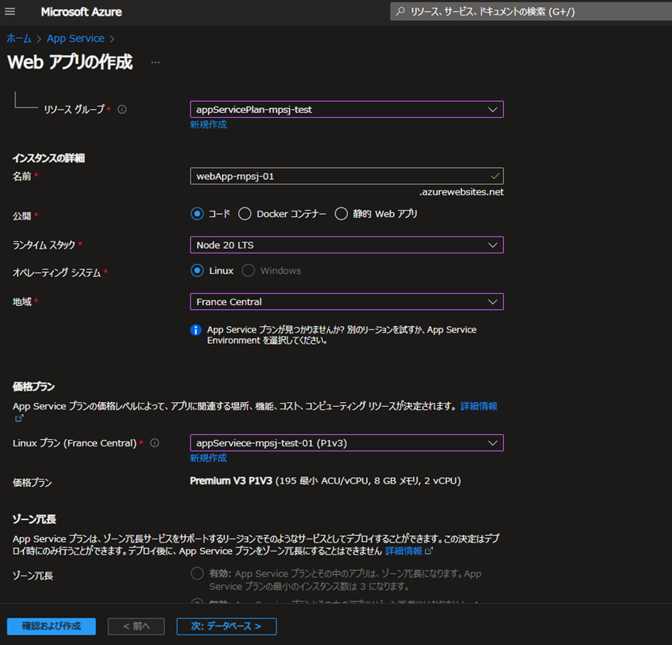Screen dimensions: 672x645
Task: Go to App Service breadcrumb
Action: [75, 39]
